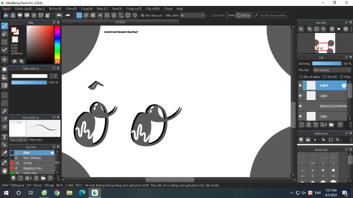Click the Redo arrow in toolbar
353x198 pixels.
(68, 15)
